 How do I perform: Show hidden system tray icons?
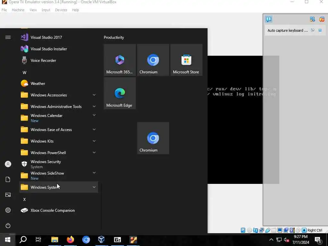pyautogui.click(x=271, y=240)
